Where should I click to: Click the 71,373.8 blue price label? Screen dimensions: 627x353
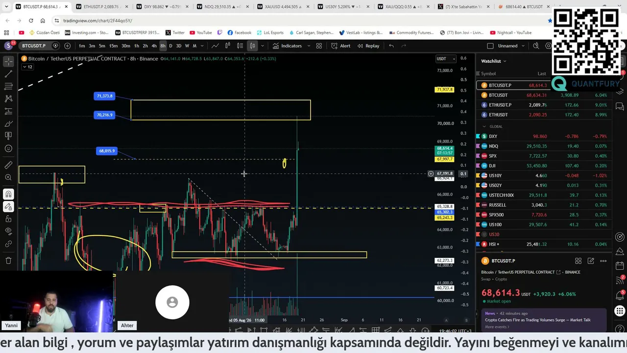point(105,96)
